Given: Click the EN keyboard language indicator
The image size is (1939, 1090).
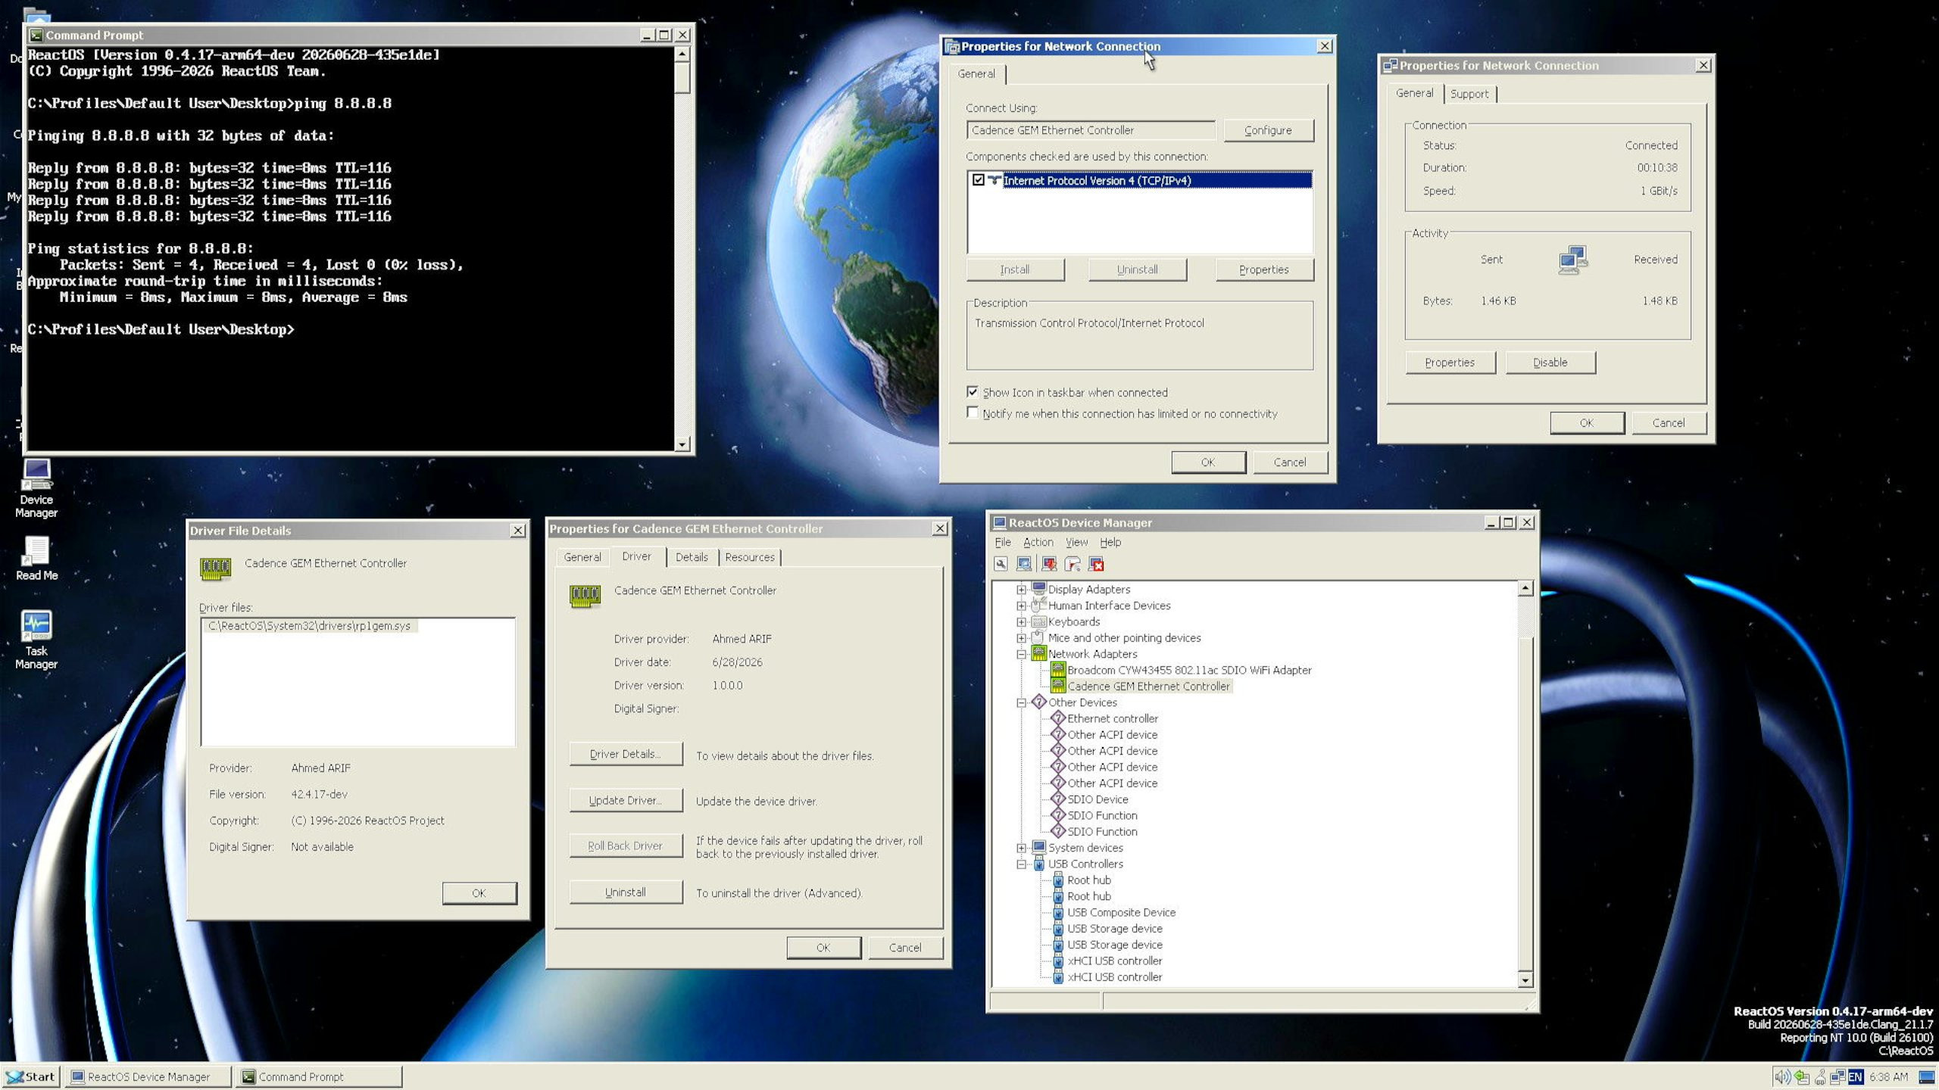Looking at the screenshot, I should (1855, 1076).
